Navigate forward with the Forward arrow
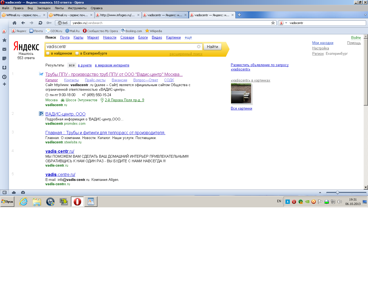This screenshot has width=368, height=304. point(31,23)
